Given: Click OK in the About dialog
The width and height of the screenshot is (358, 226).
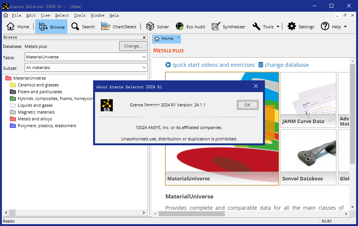Looking at the screenshot, I should click(x=247, y=105).
